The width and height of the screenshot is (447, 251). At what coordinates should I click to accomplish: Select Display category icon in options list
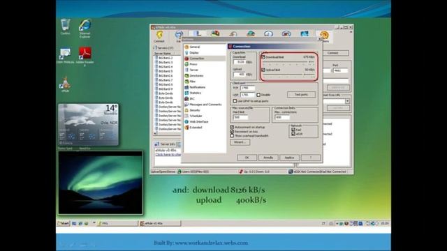(186, 53)
